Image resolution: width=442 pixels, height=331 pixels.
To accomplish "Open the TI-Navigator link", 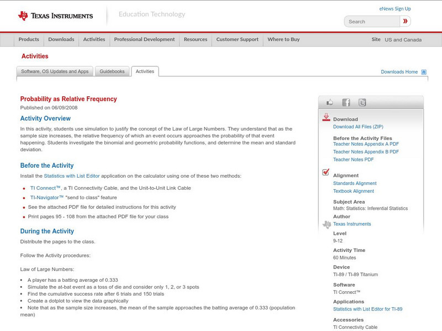I will [x=47, y=198].
